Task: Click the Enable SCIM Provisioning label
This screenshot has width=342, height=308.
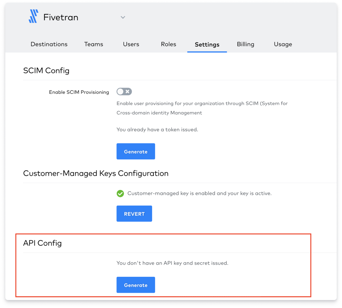Action: click(79, 92)
